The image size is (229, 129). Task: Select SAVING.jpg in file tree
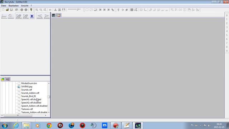pos(27,86)
